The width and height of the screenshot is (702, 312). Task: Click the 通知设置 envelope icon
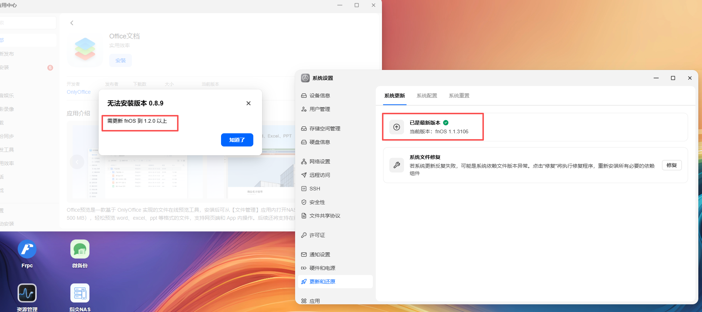(x=304, y=255)
